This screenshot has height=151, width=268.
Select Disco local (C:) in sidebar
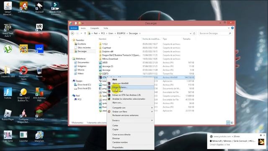coord(83,85)
